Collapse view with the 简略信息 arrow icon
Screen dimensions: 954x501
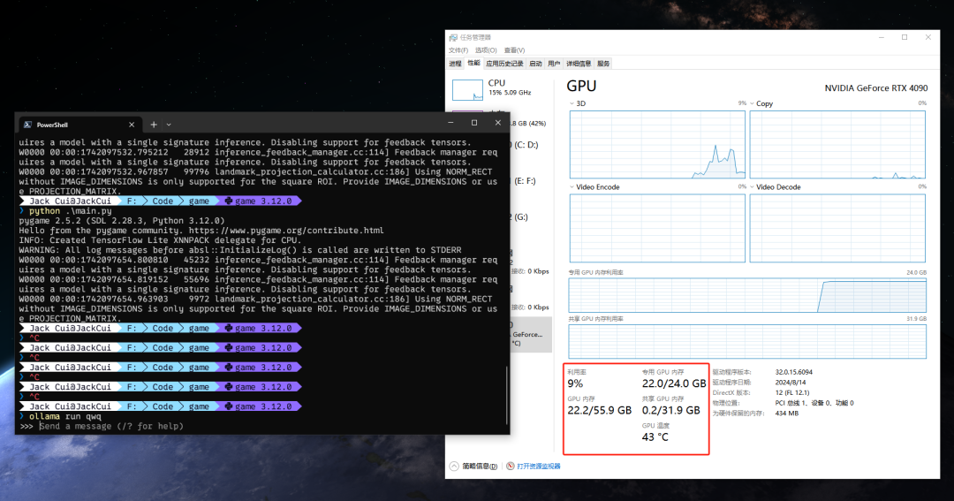[454, 467]
